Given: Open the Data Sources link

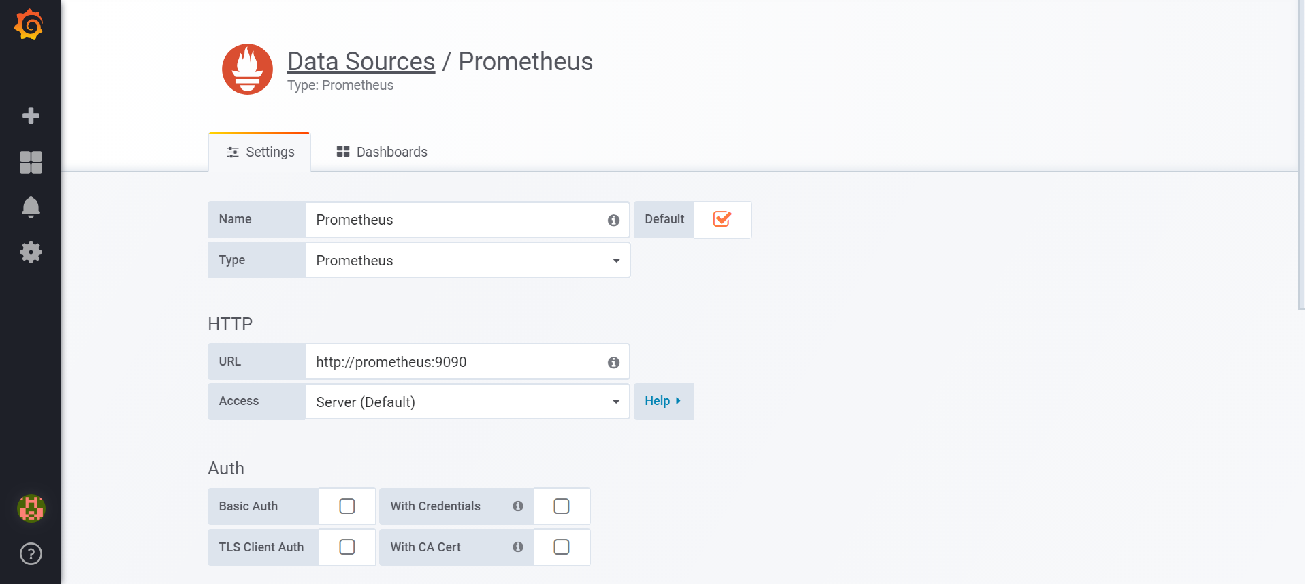Looking at the screenshot, I should point(361,61).
